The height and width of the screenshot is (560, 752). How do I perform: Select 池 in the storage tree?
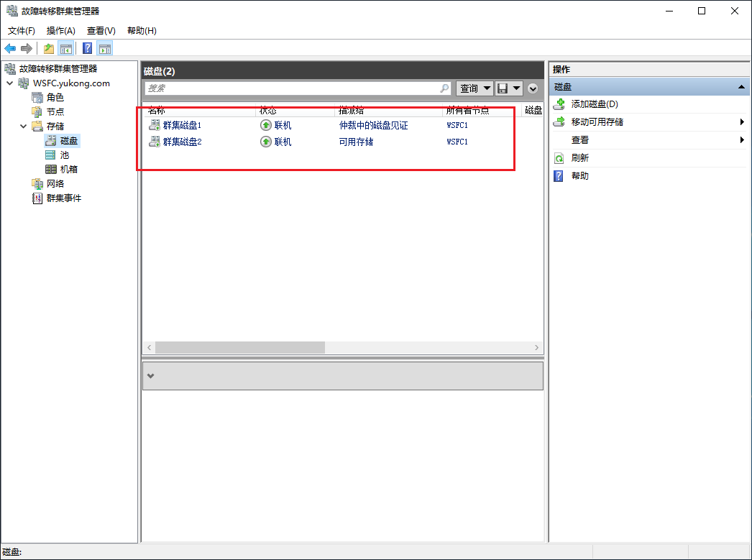pyautogui.click(x=65, y=155)
